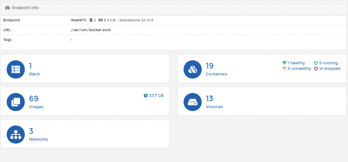Click the containers count 19

click(x=210, y=66)
